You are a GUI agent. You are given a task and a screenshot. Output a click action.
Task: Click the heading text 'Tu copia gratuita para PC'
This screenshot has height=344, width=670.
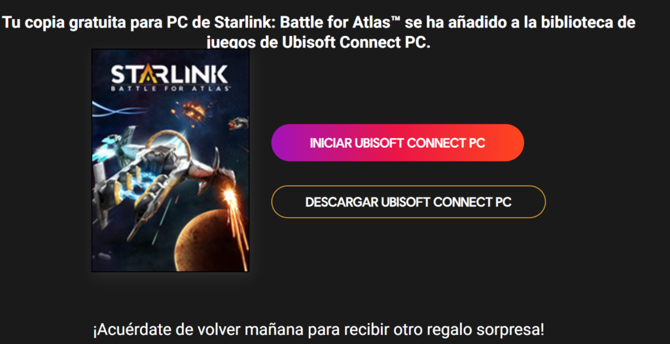[96, 23]
